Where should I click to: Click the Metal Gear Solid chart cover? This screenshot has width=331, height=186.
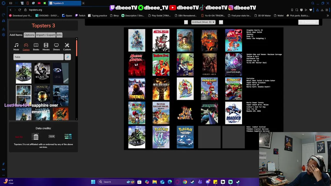(161, 40)
